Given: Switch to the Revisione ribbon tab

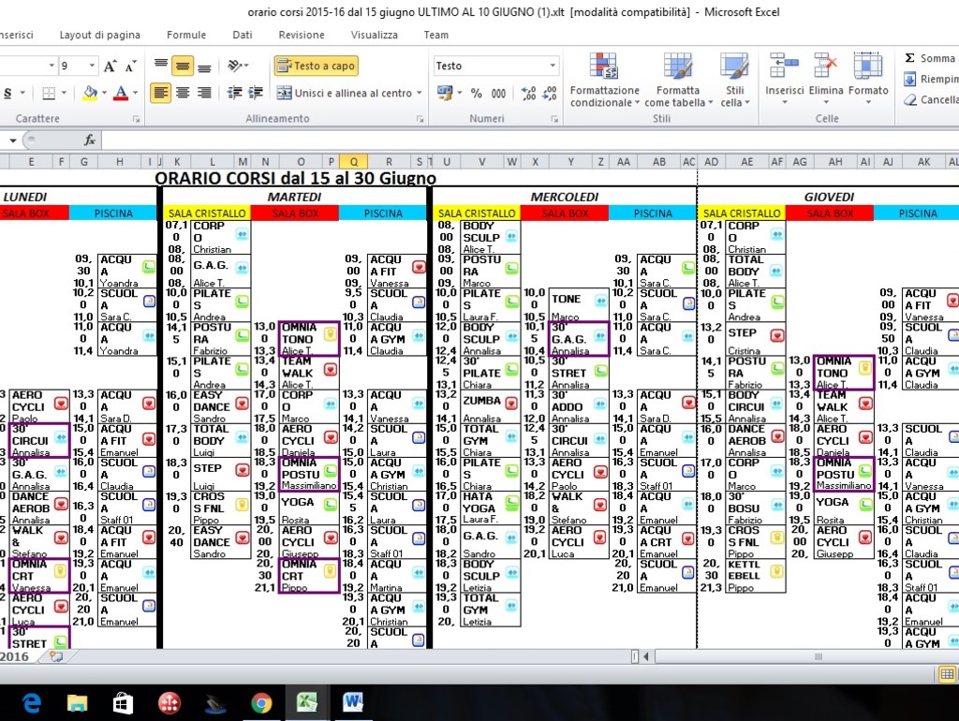Looking at the screenshot, I should coord(302,35).
